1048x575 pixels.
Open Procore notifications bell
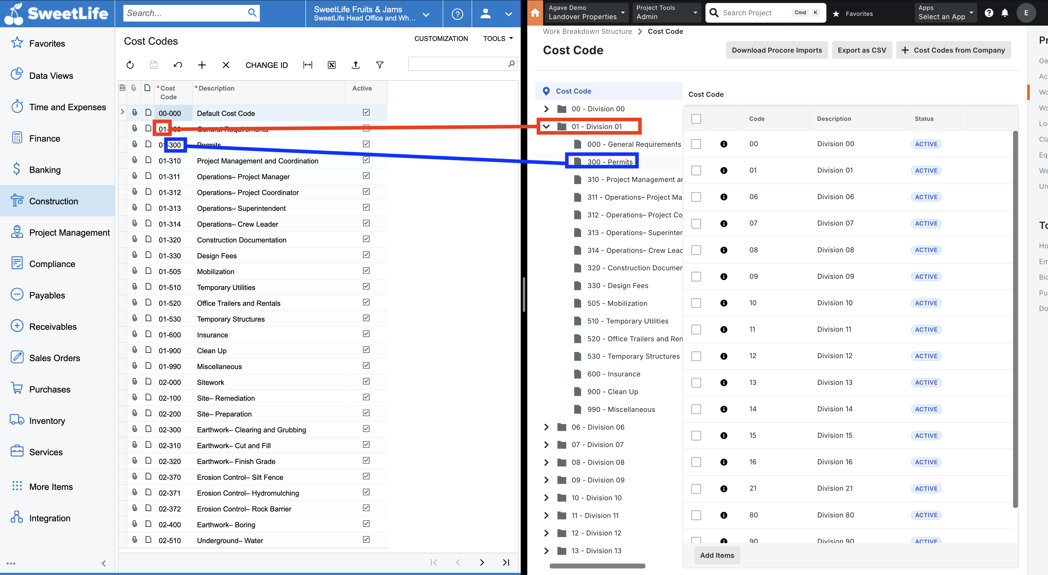point(1004,13)
